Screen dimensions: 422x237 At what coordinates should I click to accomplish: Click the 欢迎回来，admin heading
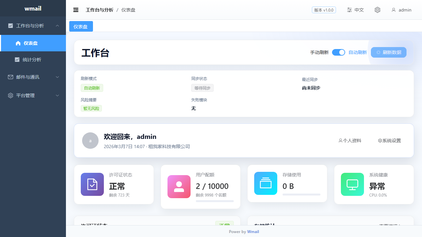(130, 137)
